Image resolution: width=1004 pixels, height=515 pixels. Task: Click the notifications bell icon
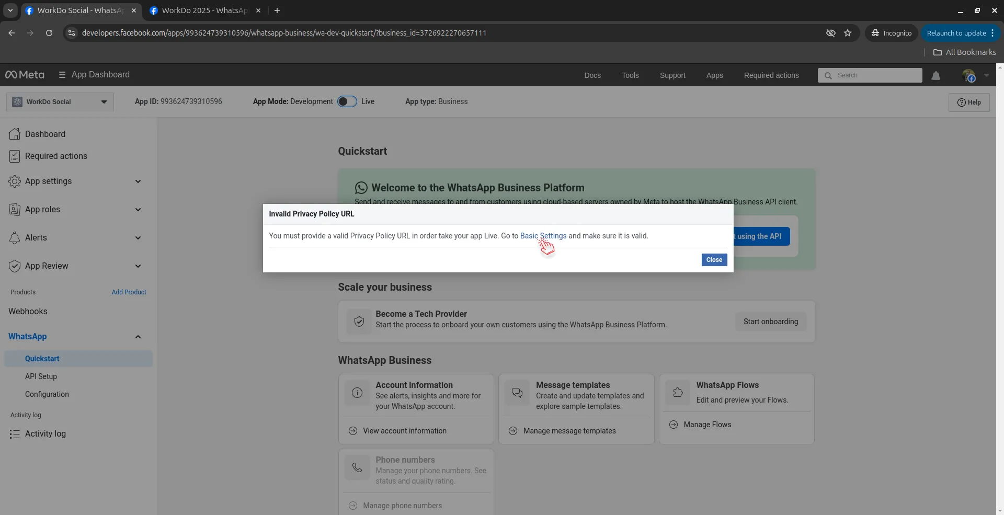click(935, 76)
